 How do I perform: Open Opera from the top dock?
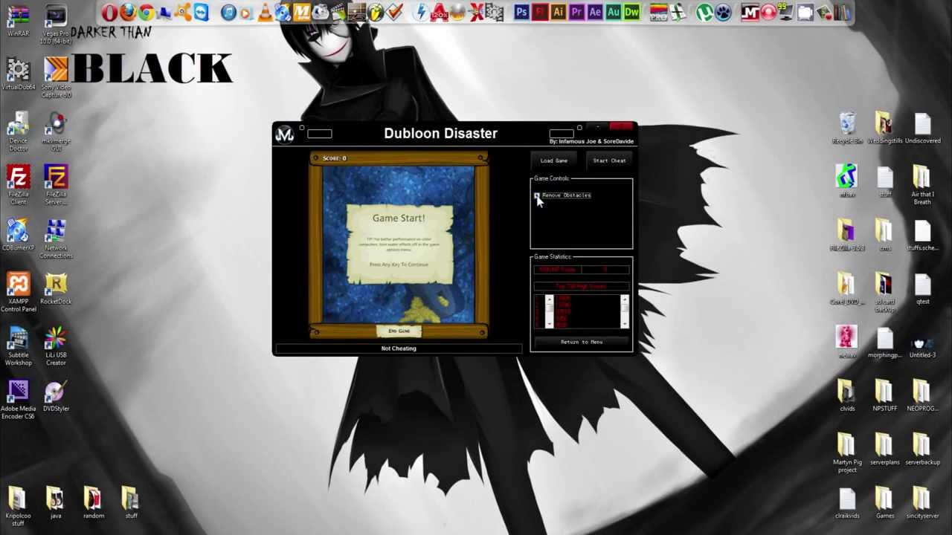109,13
